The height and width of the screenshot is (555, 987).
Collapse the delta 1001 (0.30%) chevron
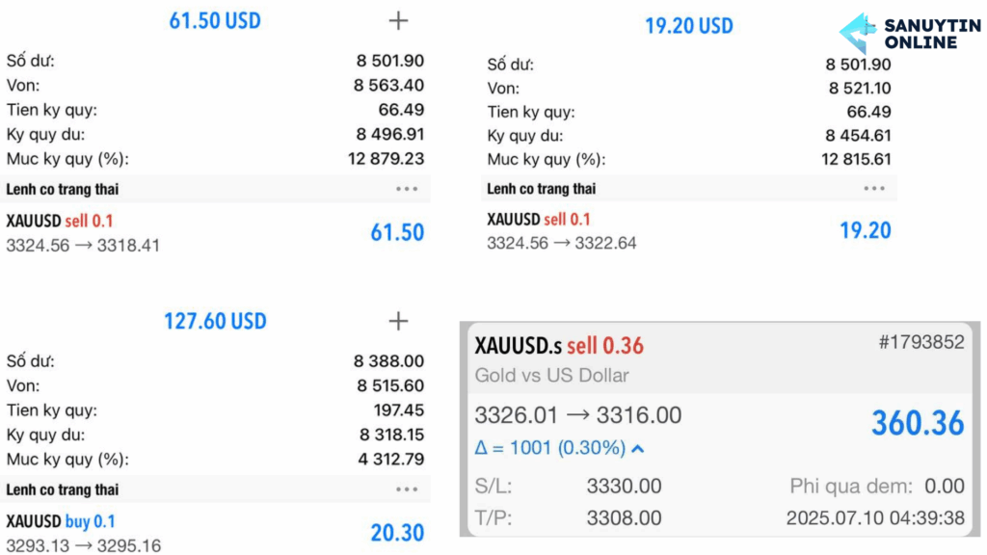pyautogui.click(x=638, y=449)
